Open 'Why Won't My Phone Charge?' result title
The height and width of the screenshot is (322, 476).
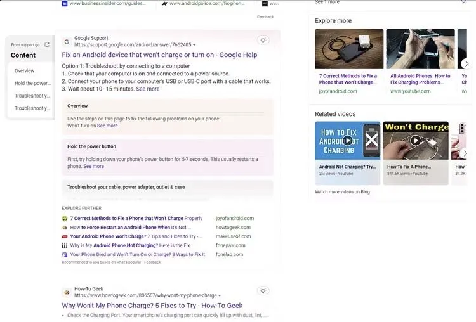[152, 306]
